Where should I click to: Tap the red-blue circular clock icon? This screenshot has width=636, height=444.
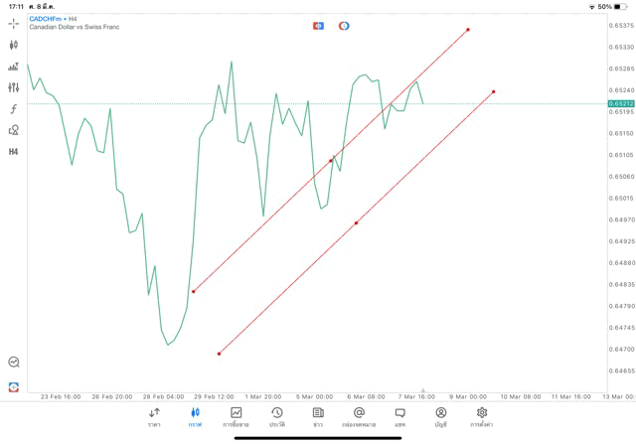[344, 26]
